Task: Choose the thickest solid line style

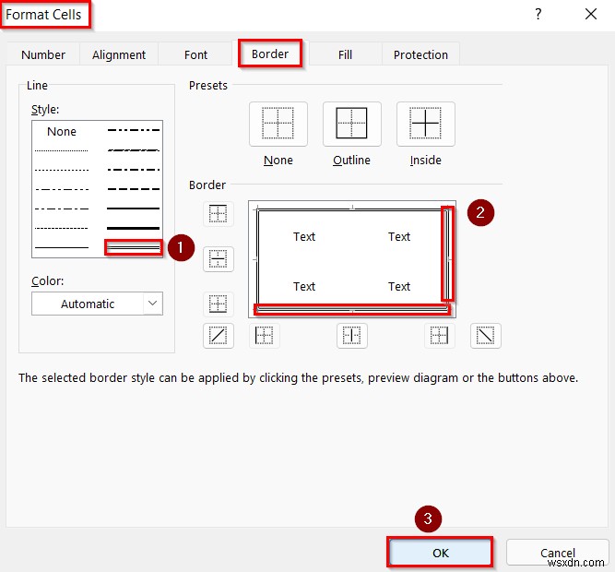Action: coord(134,228)
